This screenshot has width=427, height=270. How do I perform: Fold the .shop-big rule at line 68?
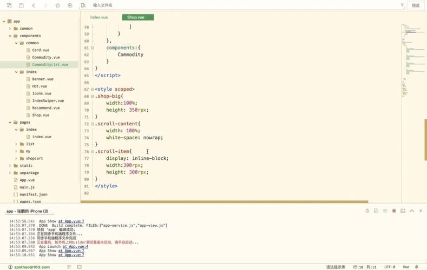pos(93,96)
